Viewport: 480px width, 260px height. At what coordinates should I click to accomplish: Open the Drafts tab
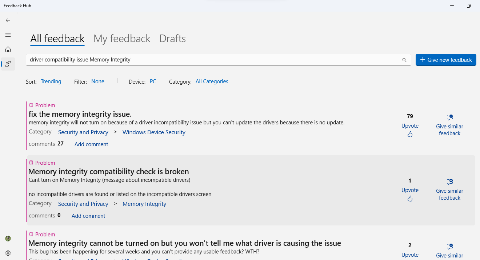[x=172, y=39]
